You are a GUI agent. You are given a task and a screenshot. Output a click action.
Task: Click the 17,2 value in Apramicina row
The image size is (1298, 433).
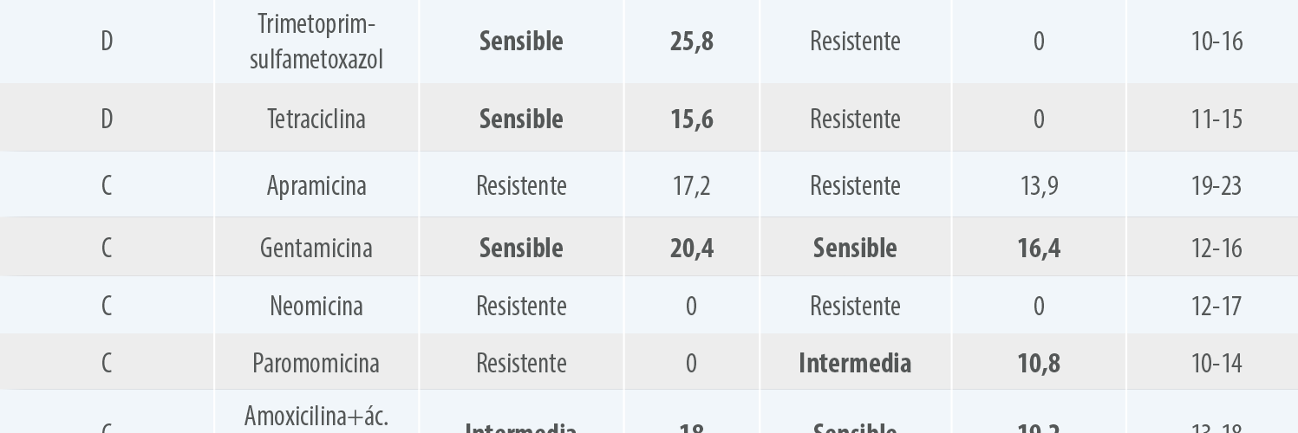691,185
